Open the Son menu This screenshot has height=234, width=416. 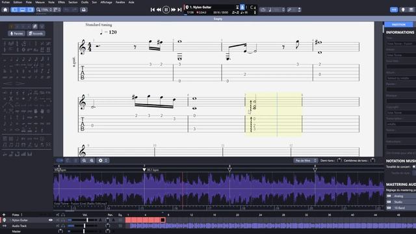(94, 2)
